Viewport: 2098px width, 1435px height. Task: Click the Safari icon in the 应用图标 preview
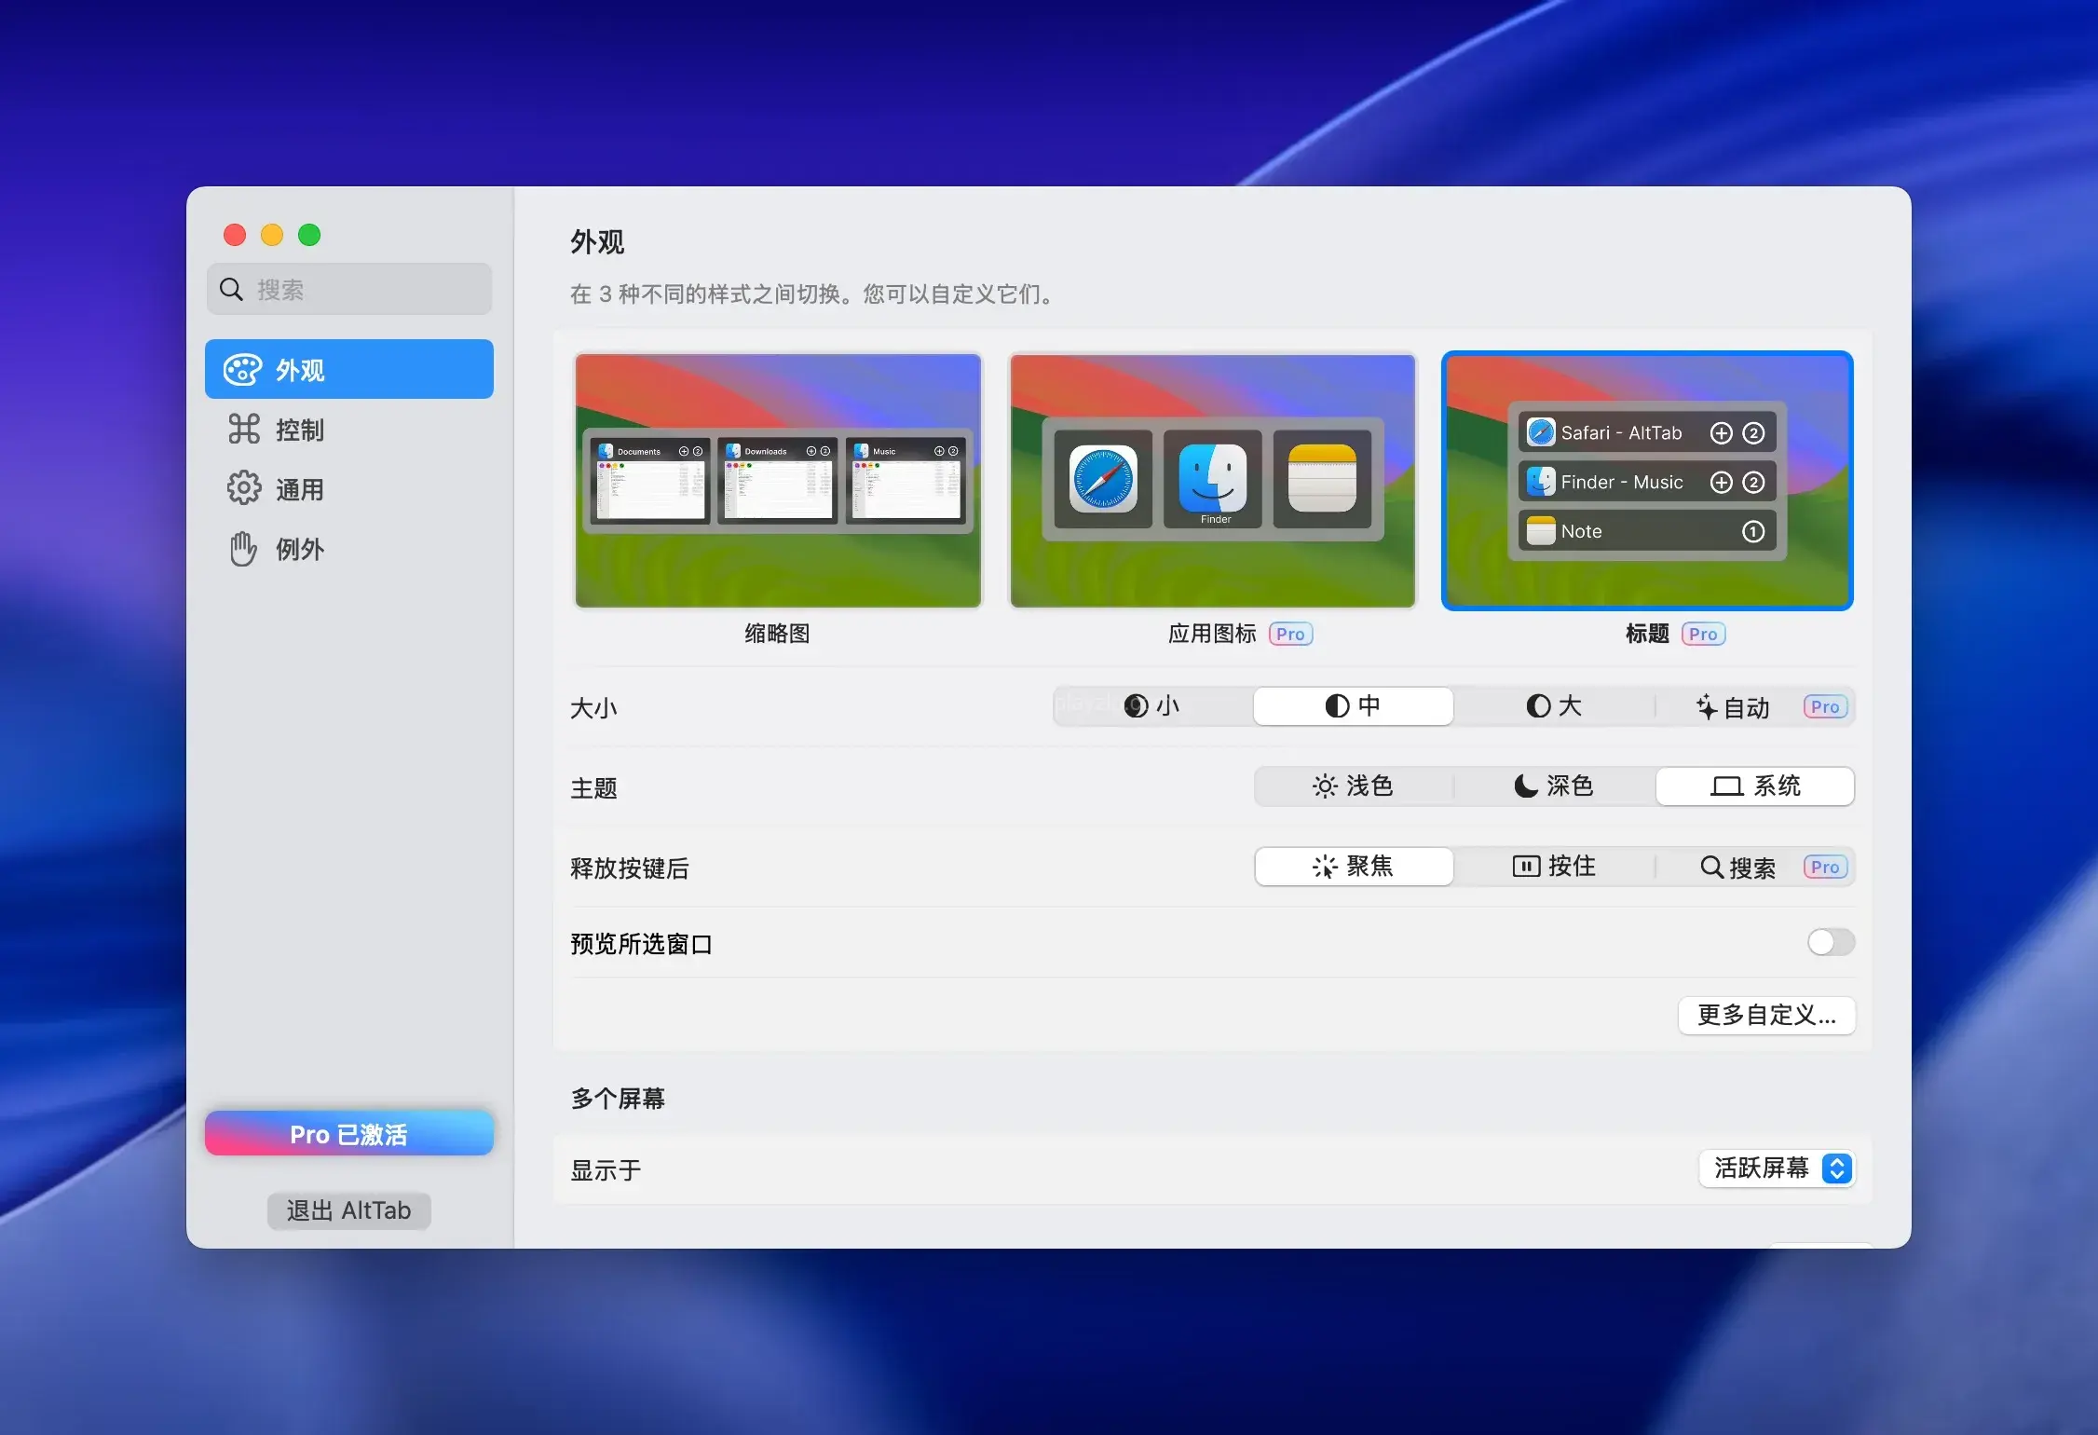tap(1103, 479)
